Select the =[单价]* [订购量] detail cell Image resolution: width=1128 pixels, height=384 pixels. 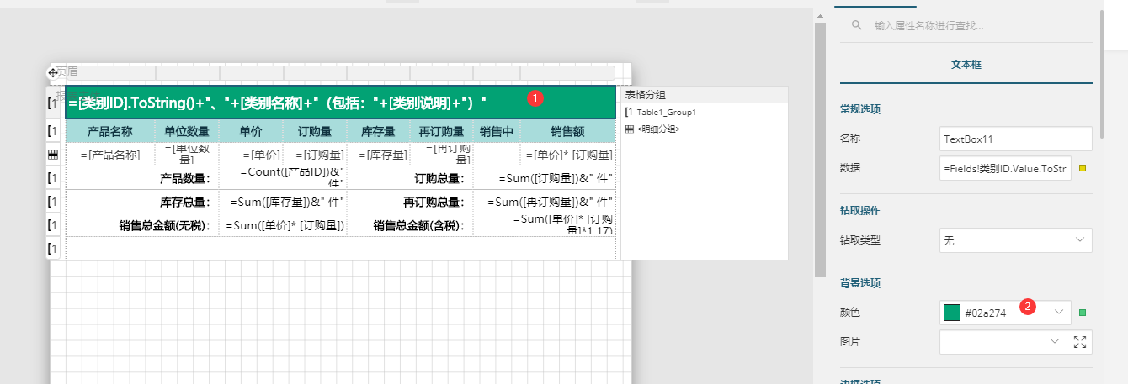[x=568, y=154]
